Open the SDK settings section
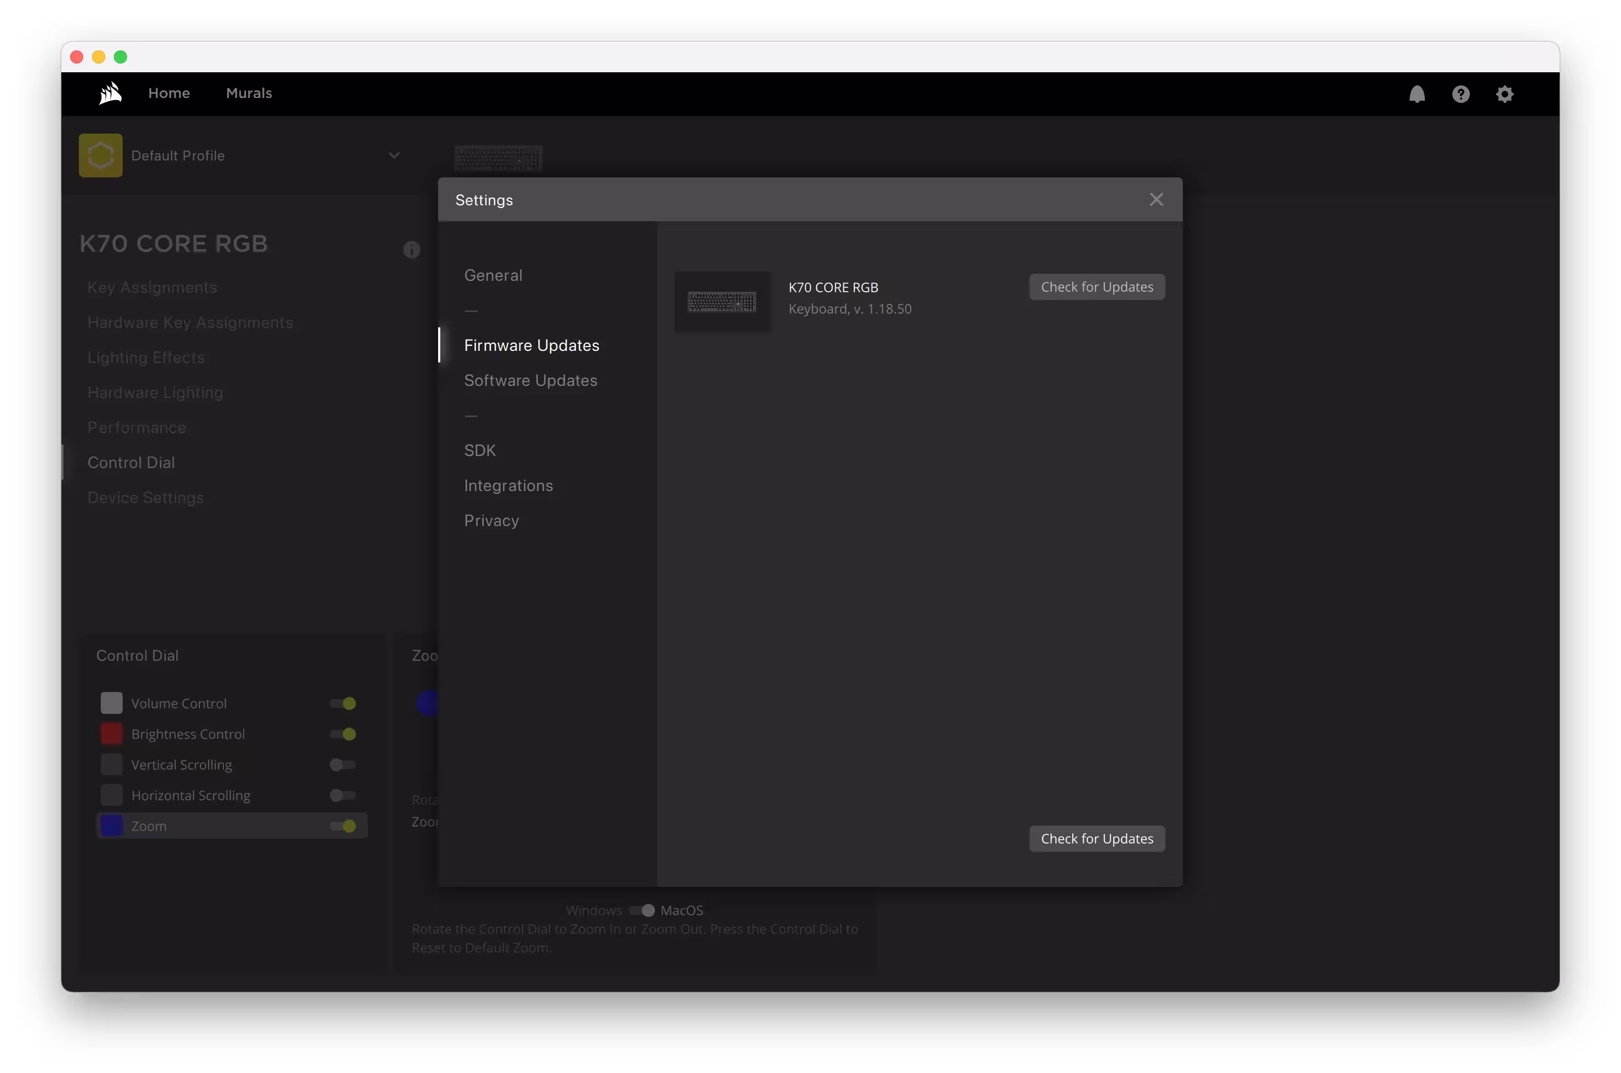 480,450
